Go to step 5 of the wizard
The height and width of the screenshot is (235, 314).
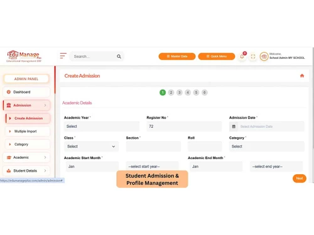point(196,92)
